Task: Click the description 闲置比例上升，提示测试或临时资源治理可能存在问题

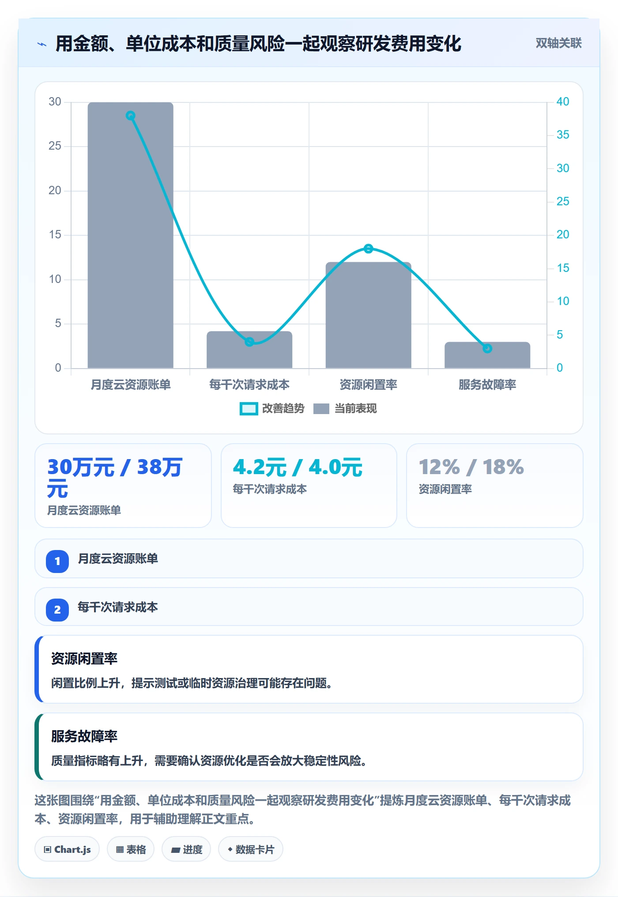Action: tap(192, 683)
